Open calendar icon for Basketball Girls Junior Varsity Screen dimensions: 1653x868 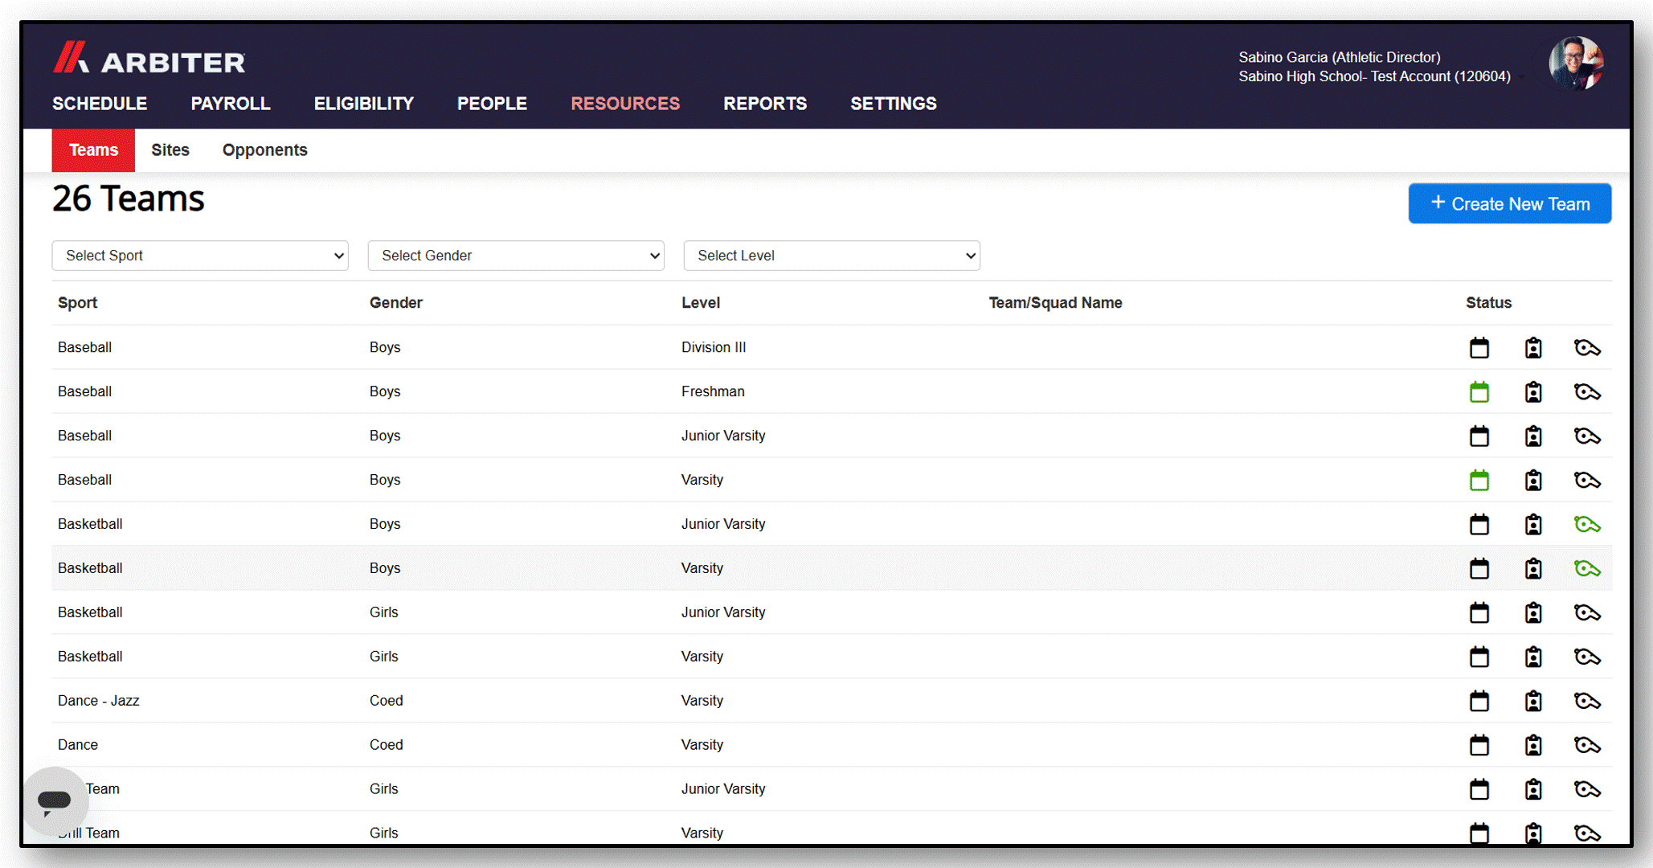click(1479, 612)
